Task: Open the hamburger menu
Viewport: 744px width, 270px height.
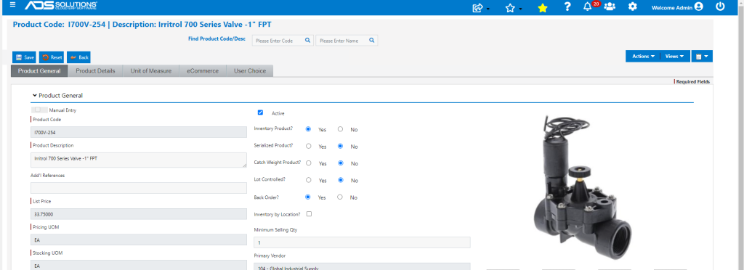Action: (x=12, y=5)
